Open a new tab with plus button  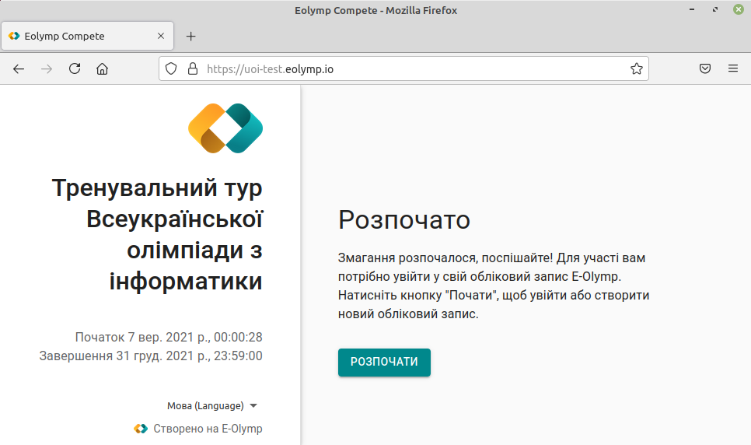point(190,37)
